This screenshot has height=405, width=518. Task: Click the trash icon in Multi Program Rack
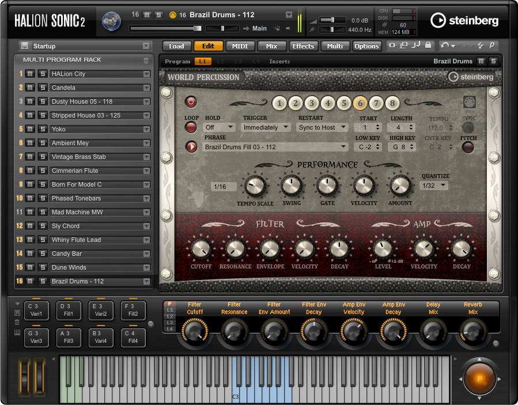coord(146,60)
